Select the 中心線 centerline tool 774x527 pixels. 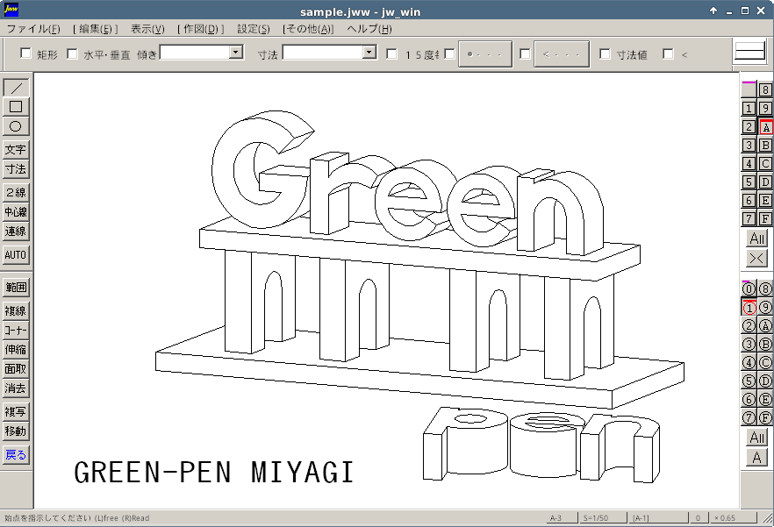(16, 211)
